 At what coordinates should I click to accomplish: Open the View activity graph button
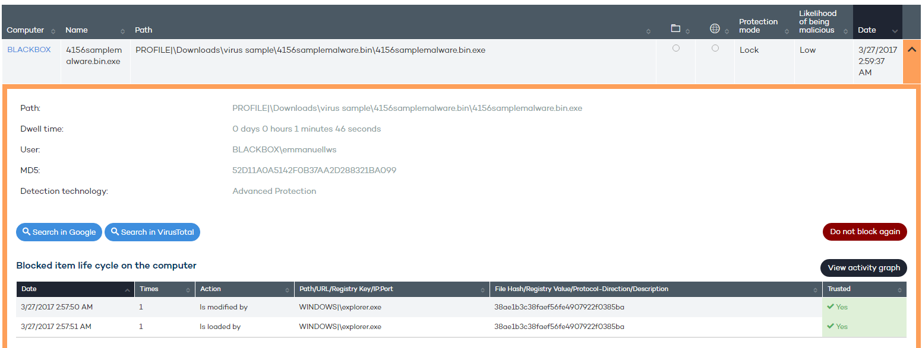pyautogui.click(x=863, y=268)
